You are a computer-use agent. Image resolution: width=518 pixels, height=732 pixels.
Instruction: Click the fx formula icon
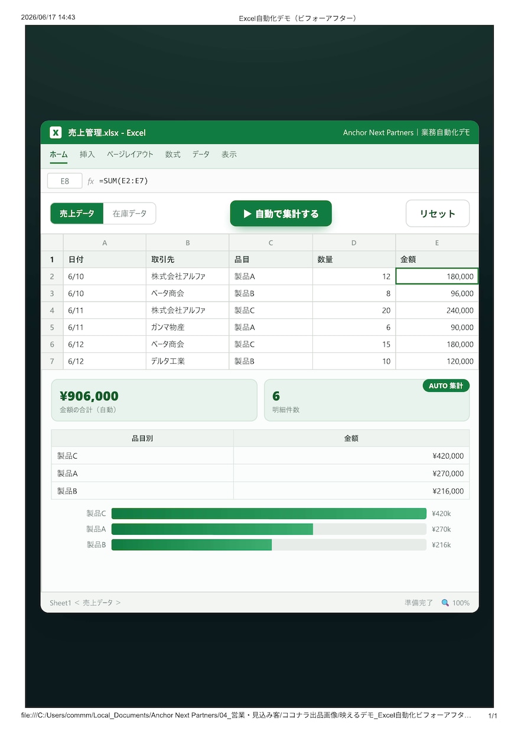point(91,181)
